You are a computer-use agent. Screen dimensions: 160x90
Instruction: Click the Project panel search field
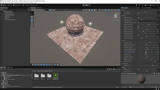94,69
